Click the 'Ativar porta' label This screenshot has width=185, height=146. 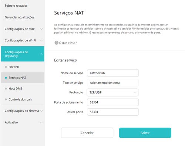pos(75,112)
